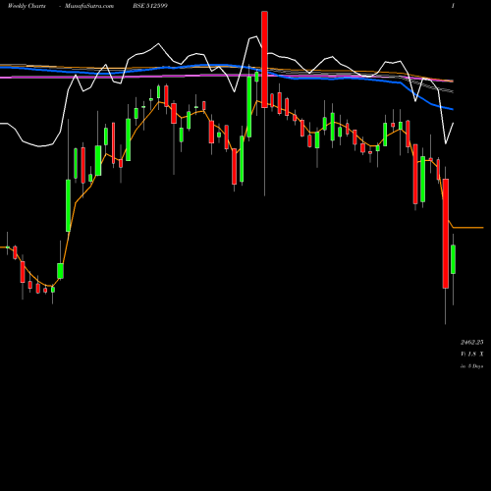Click the last green candlestick on the right
Viewport: 491px width, 491px height.
pyautogui.click(x=454, y=259)
